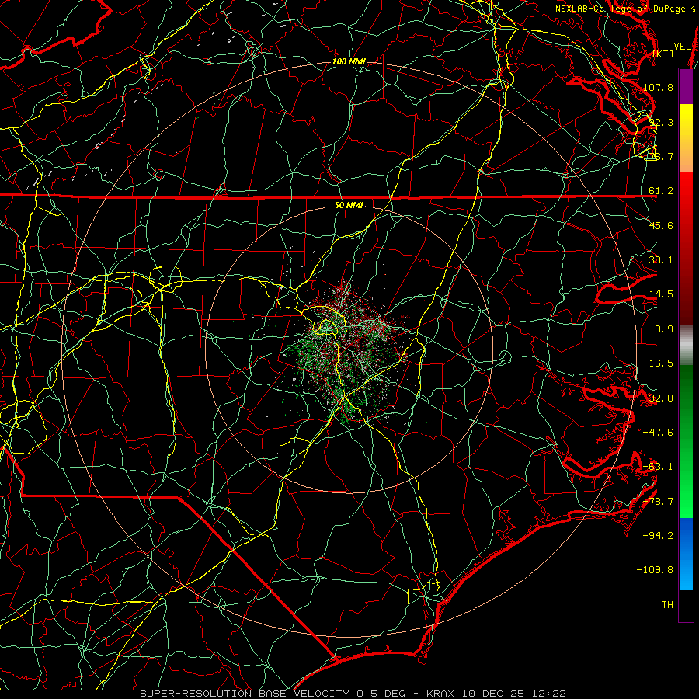Pick the purple segment of the color bar

click(x=686, y=86)
